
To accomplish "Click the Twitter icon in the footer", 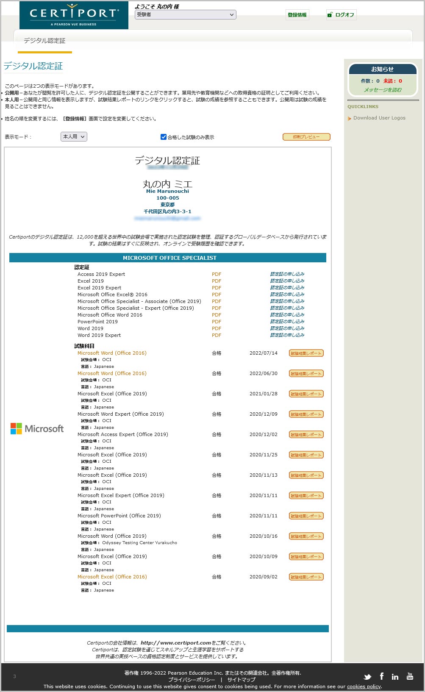I will pos(367,677).
